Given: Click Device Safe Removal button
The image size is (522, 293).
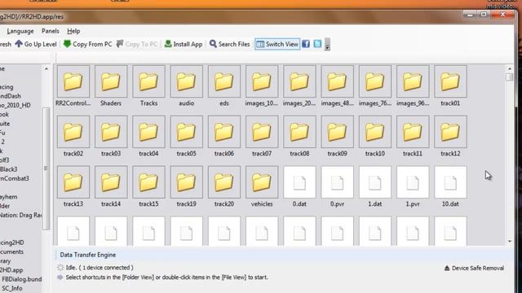Looking at the screenshot, I should click(x=474, y=268).
